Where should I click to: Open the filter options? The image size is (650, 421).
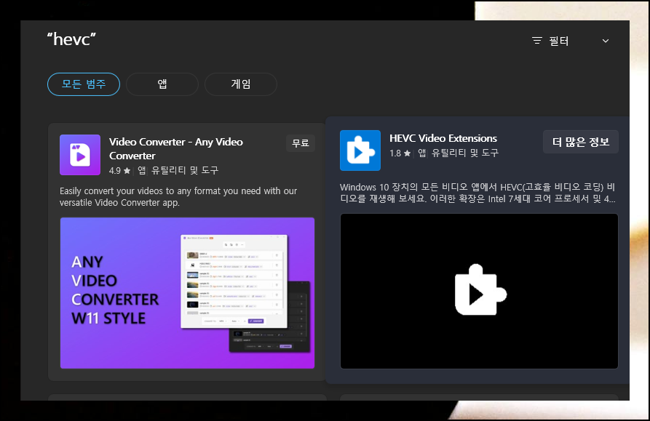click(550, 41)
